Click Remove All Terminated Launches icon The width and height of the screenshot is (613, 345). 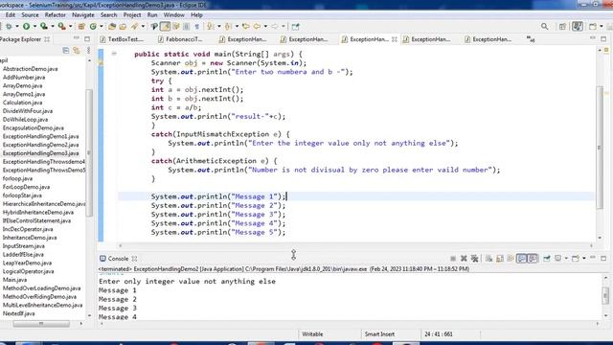475,259
